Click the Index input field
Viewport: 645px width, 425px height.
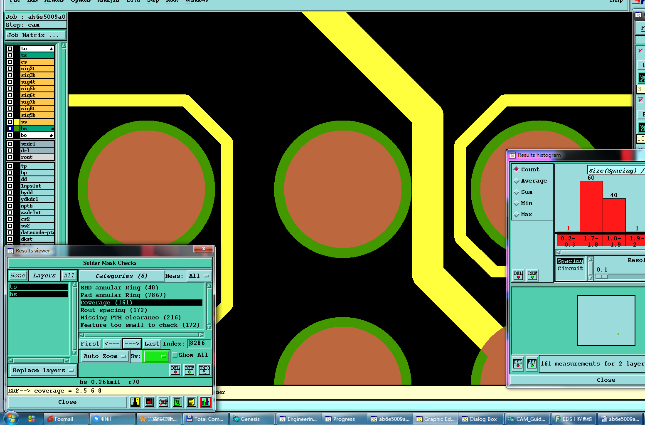pos(199,343)
